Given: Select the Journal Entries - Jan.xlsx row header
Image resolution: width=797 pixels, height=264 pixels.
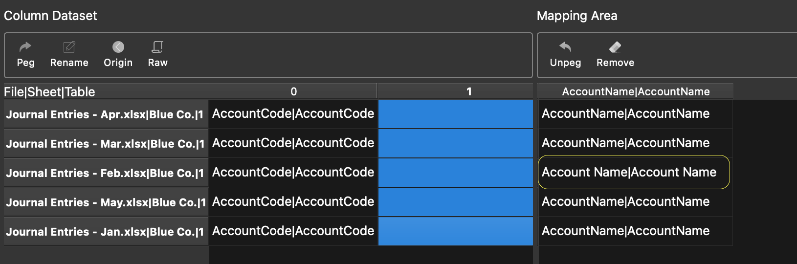Looking at the screenshot, I should [x=106, y=232].
